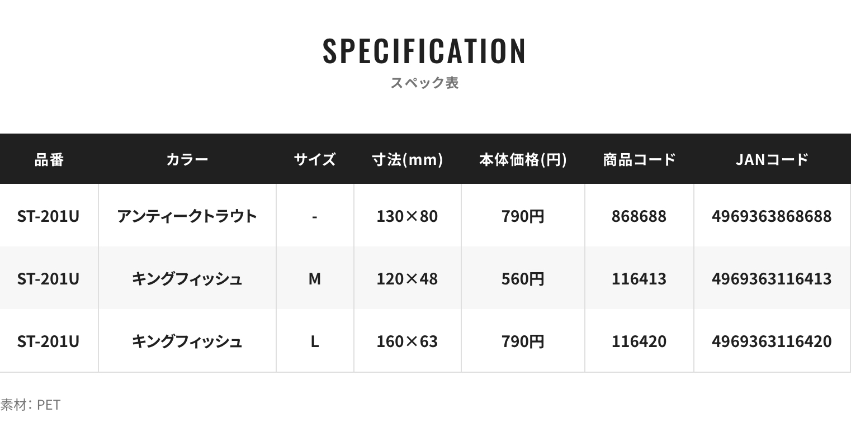
Task: Click the JANコード column header
Action: (772, 159)
